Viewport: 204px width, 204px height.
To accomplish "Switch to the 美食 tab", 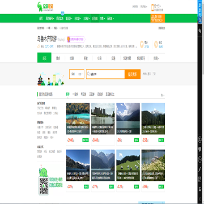I will point(86,58).
